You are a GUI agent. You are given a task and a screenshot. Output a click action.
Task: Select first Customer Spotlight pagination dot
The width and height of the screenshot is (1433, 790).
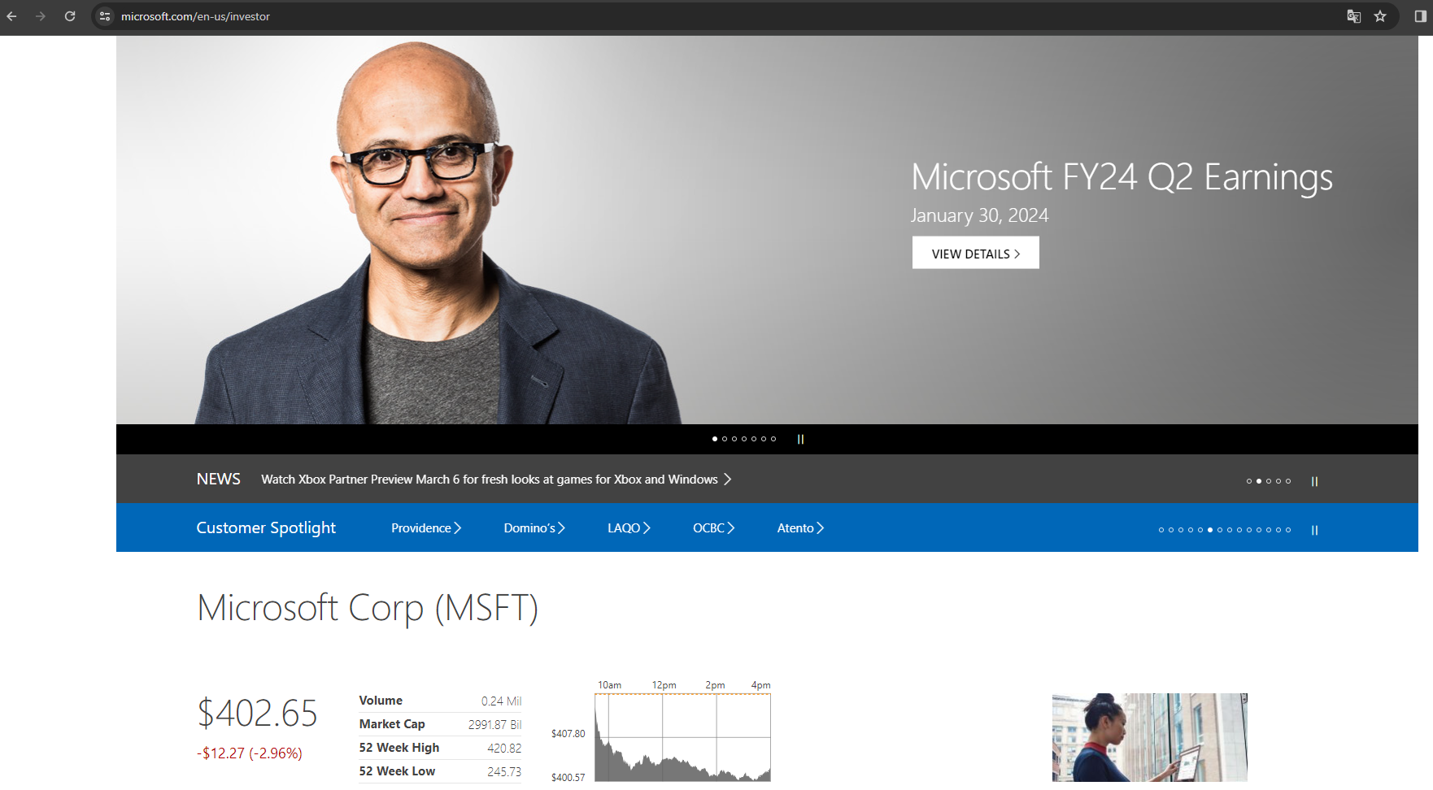pos(1161,530)
